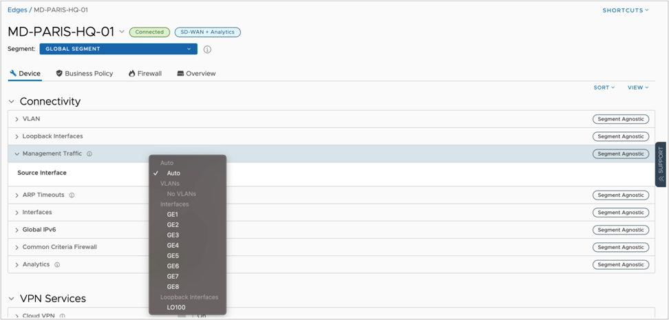The width and height of the screenshot is (669, 320).
Task: Open the Sort dropdown
Action: coord(604,87)
